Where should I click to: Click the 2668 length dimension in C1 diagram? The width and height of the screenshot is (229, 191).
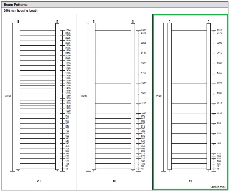coord(8,96)
